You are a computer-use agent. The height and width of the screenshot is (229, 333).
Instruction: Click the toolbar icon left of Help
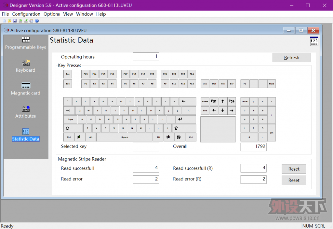click(32, 21)
